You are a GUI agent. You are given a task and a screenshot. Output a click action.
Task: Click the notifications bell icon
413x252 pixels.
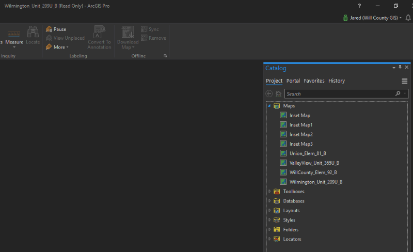tap(408, 18)
